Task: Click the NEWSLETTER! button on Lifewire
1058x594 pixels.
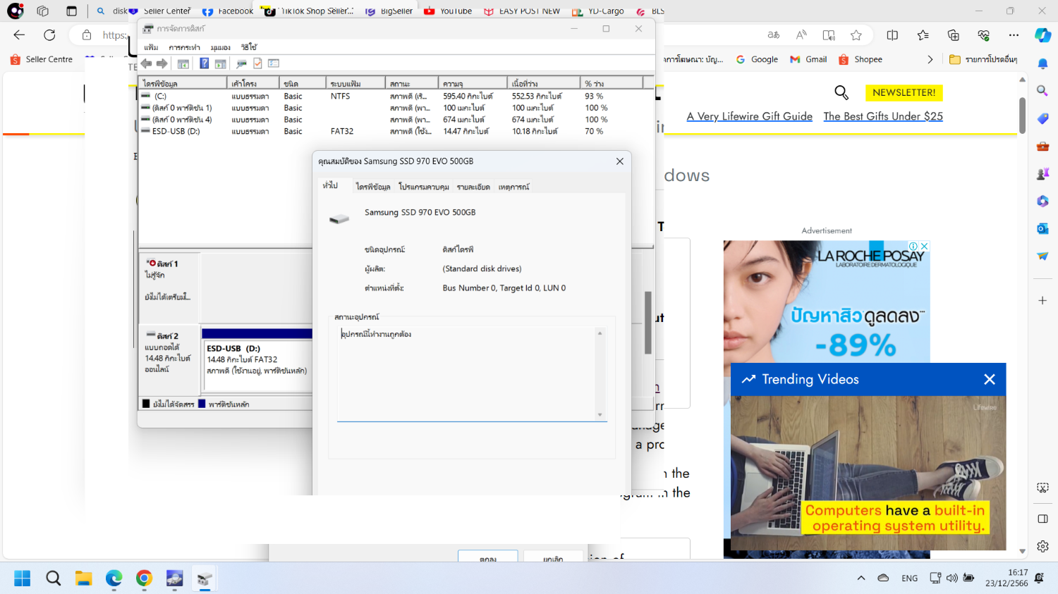Action: [x=904, y=92]
